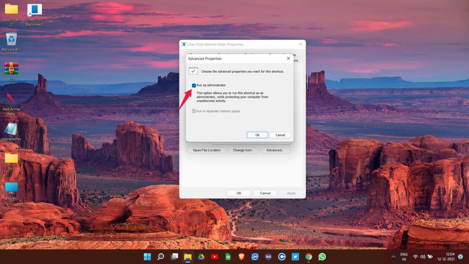
Task: Click Apply in the Properties window
Action: [292, 193]
